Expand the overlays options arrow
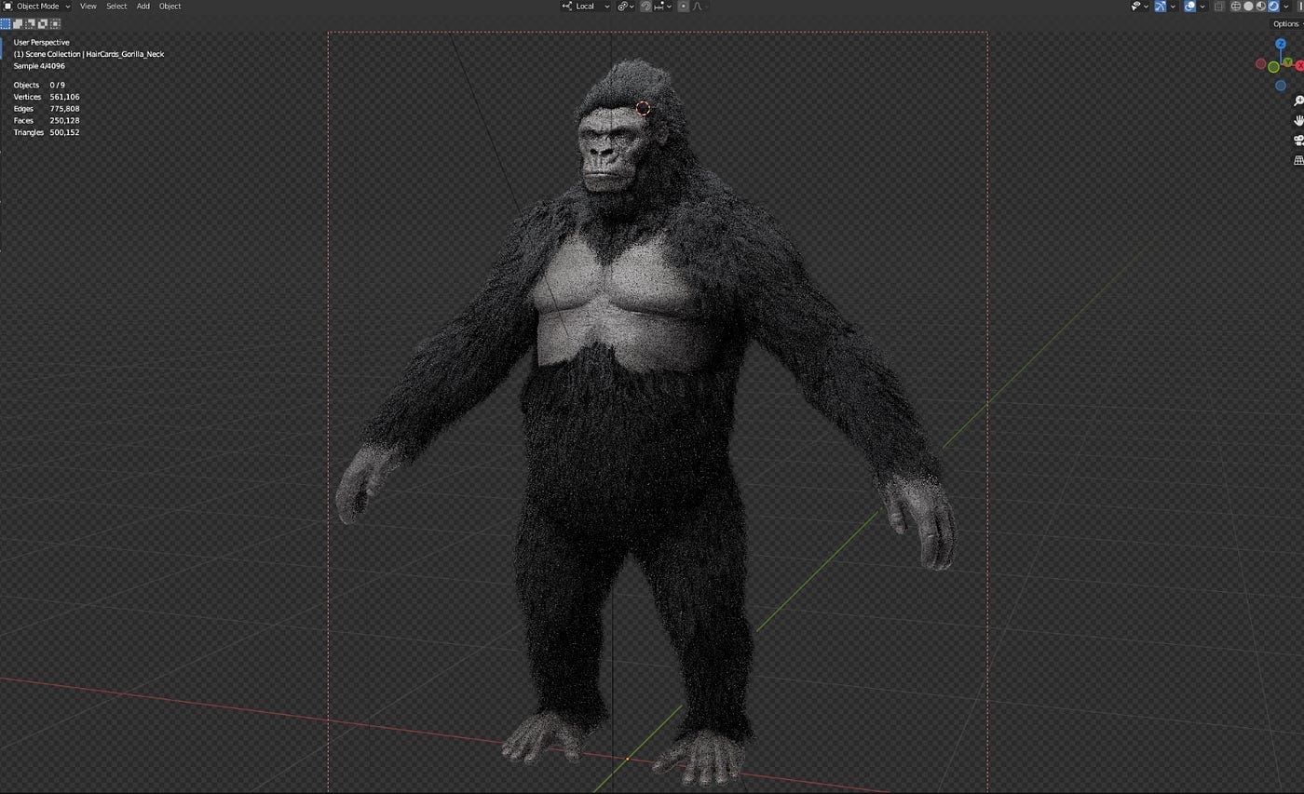The width and height of the screenshot is (1304, 794). [x=1202, y=7]
